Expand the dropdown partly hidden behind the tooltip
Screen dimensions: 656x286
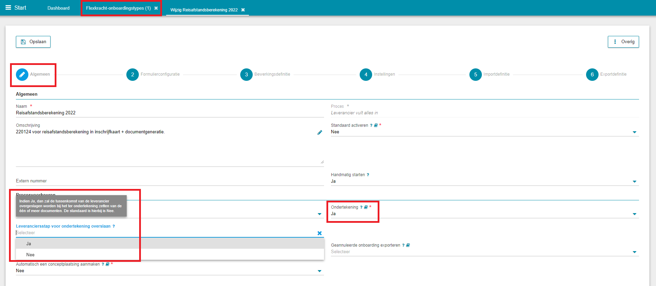coord(320,214)
